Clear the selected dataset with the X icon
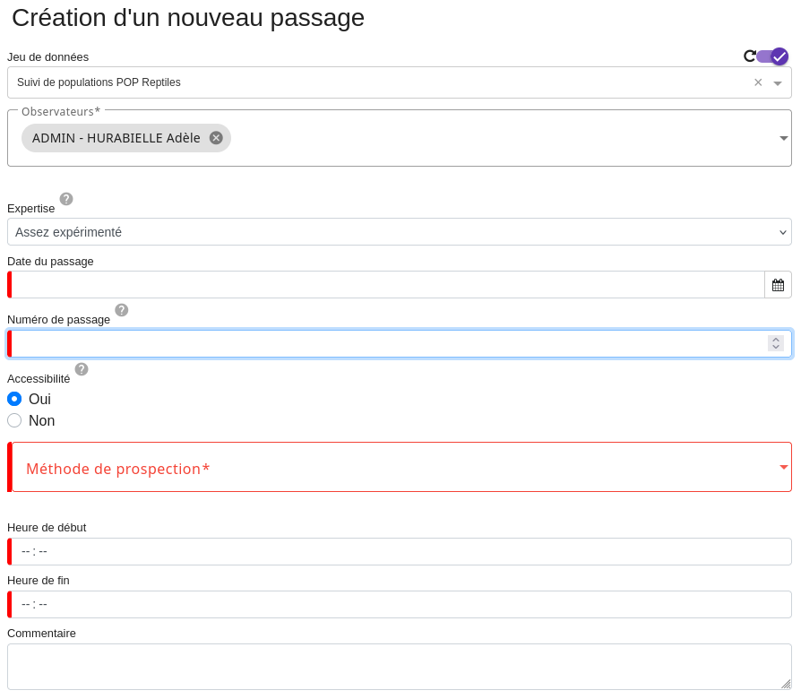The image size is (801, 699). point(758,82)
